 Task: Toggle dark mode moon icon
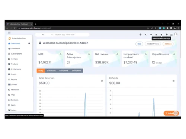(x=146, y=34)
